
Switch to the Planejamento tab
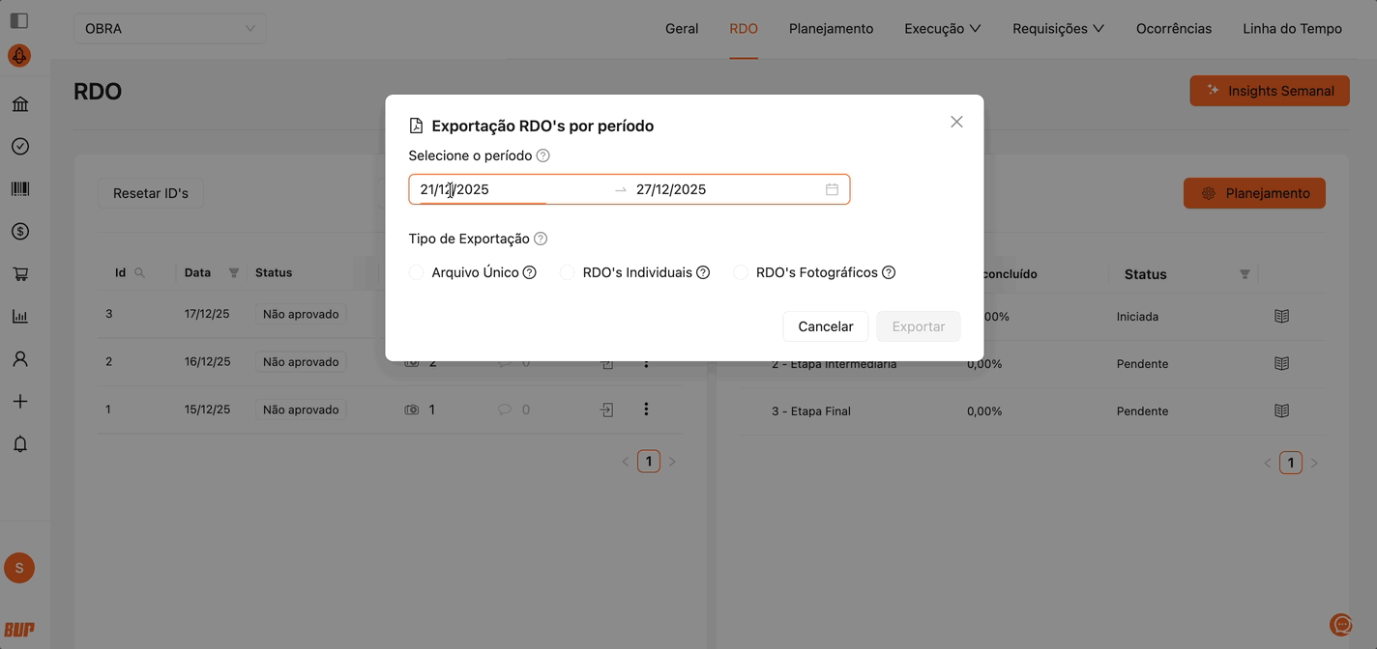[831, 29]
